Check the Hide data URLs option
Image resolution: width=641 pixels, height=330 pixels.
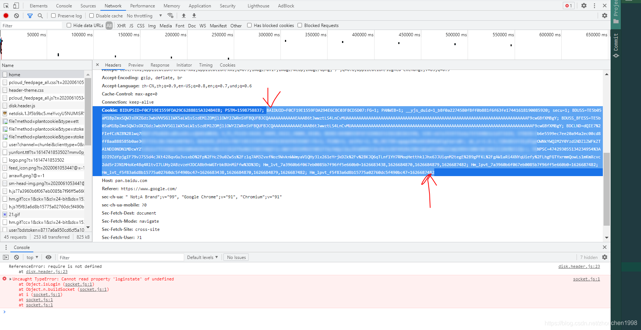69,25
